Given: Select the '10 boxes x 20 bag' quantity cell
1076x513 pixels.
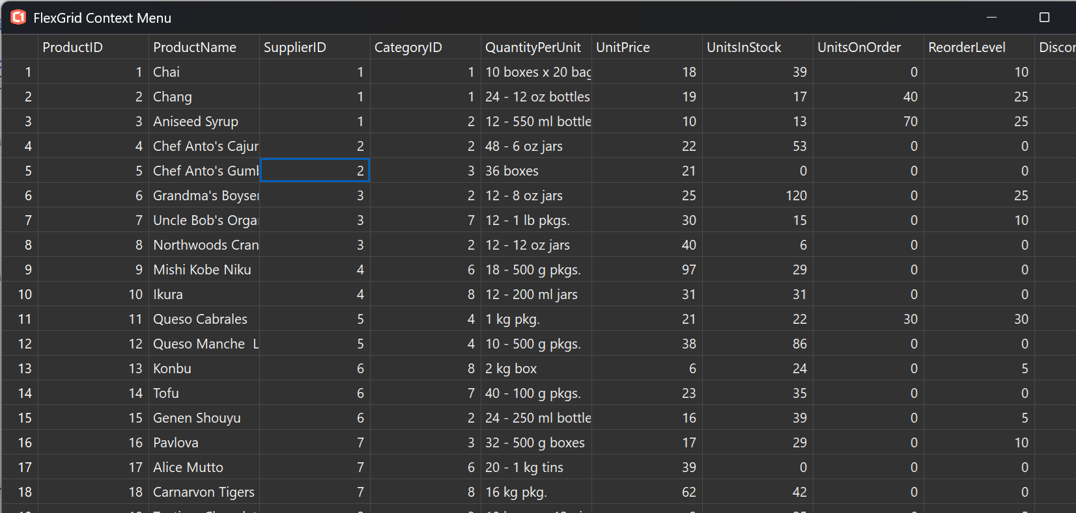Looking at the screenshot, I should [537, 72].
